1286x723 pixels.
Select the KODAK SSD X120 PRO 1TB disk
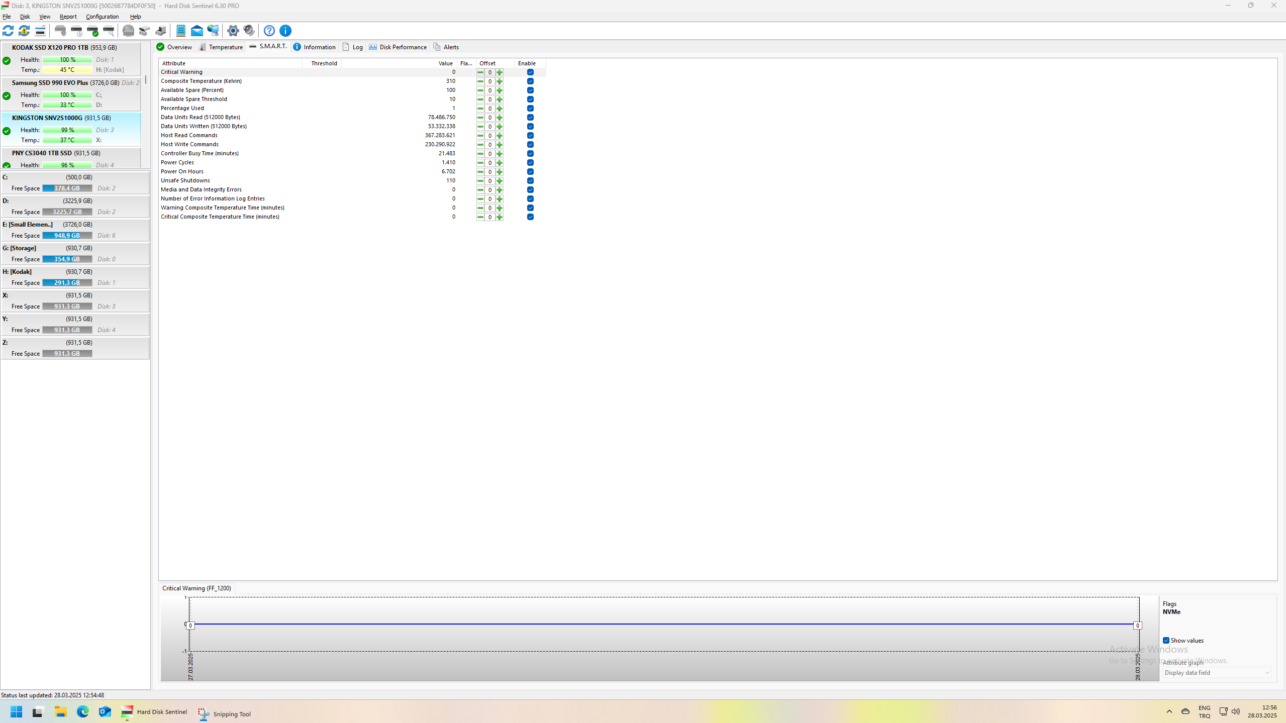click(x=71, y=59)
